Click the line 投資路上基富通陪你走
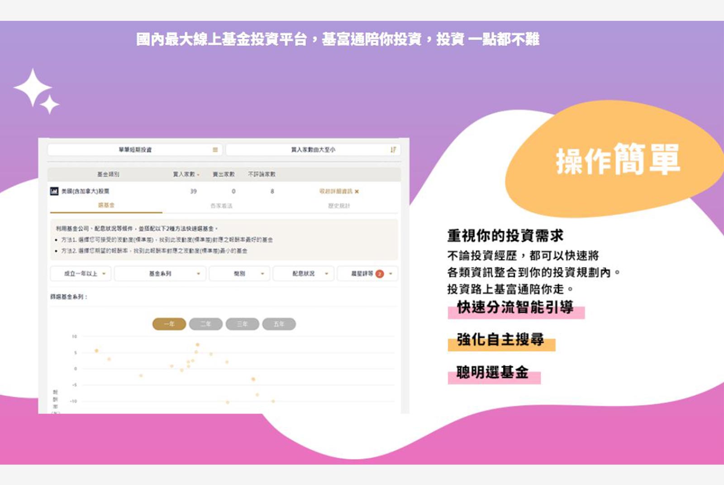This screenshot has width=724, height=485. click(510, 289)
